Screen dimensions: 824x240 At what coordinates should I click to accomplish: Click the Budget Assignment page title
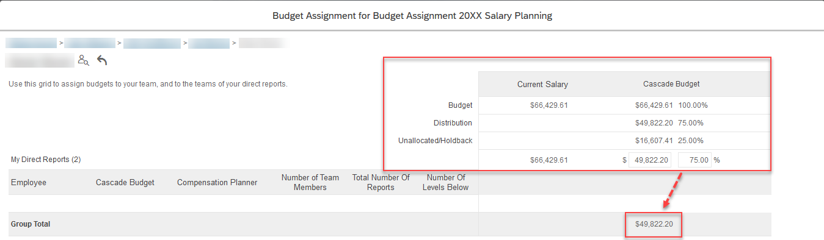click(412, 16)
